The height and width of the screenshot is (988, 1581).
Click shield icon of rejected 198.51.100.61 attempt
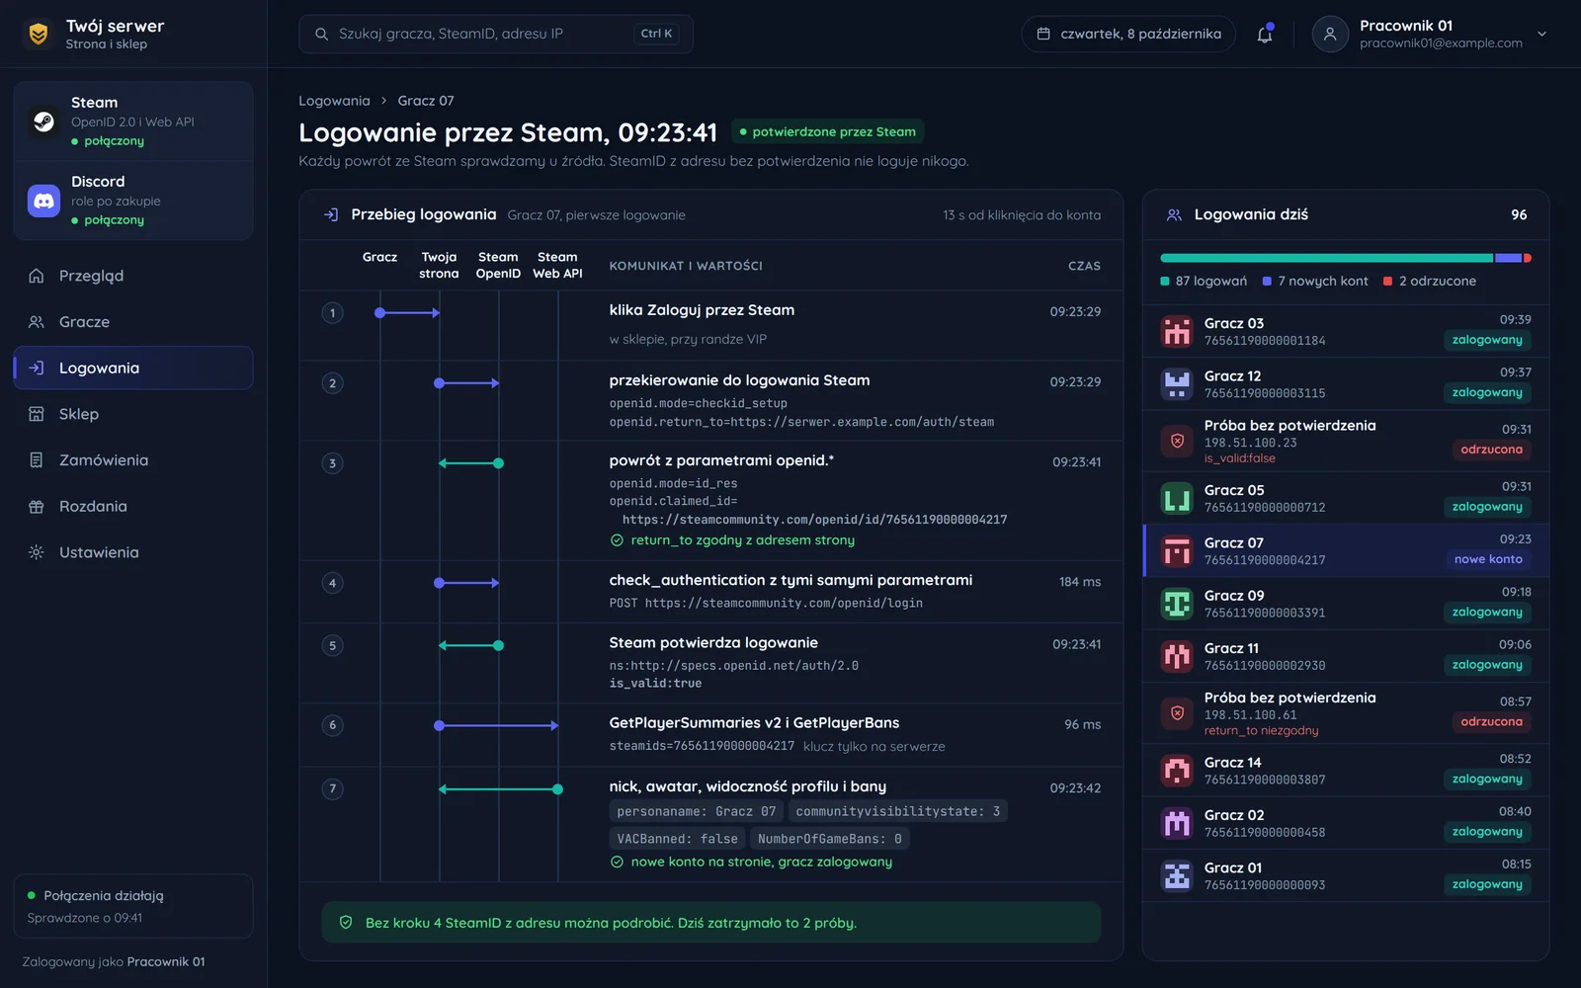1177,713
